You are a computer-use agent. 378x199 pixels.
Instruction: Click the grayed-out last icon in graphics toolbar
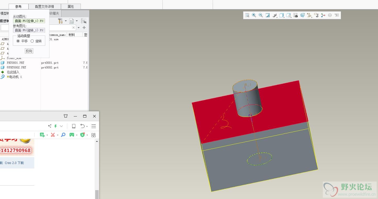tap(337, 15)
